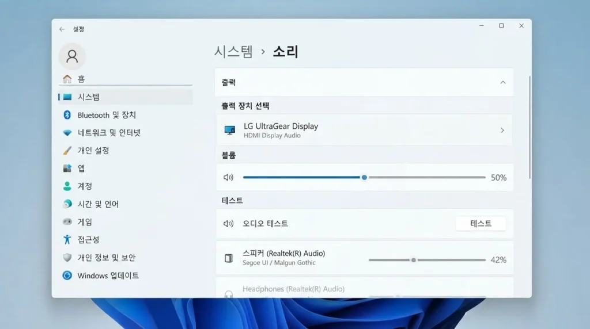Image resolution: width=590 pixels, height=329 pixels.
Task: Click the 50% volume value text
Action: (x=498, y=178)
